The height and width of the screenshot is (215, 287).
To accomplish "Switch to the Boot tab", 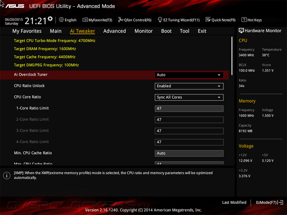I will pos(166,31).
